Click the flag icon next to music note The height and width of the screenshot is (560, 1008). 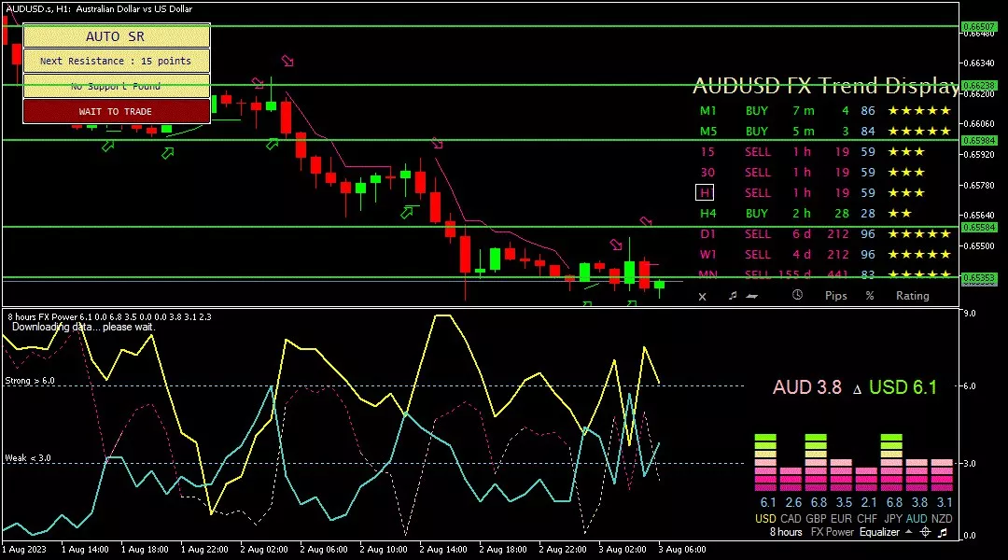(752, 296)
